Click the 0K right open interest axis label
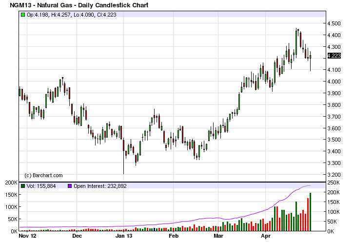Image resolution: width=354 pixels, height=245 pixels. pos(331,231)
